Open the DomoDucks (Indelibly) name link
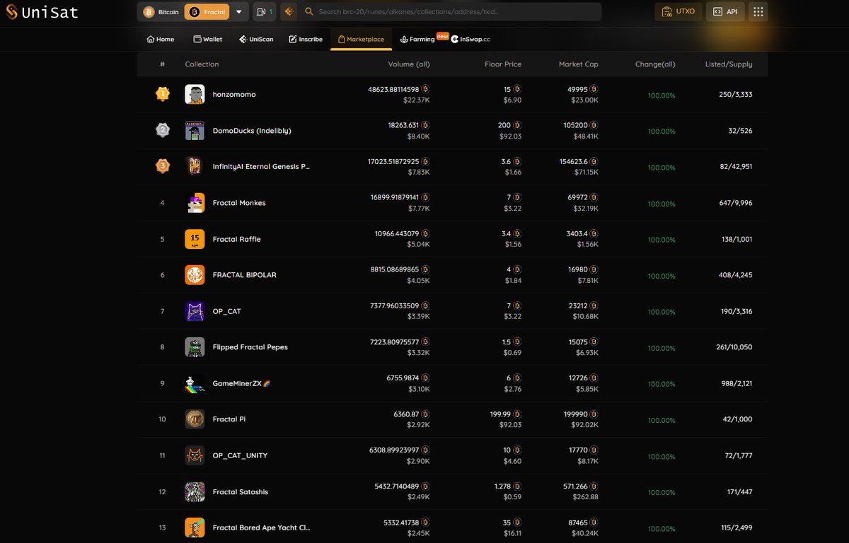 tap(252, 131)
